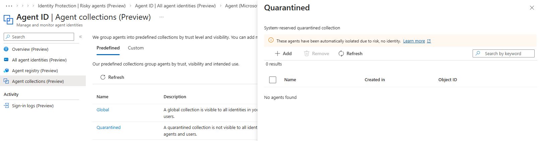Expand the breadcrumb ellipsis menu
The height and width of the screenshot is (141, 543).
pos(9,6)
